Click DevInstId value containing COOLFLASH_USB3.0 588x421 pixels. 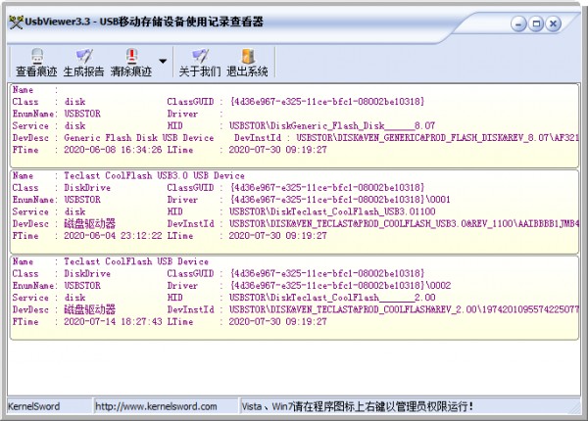point(404,223)
